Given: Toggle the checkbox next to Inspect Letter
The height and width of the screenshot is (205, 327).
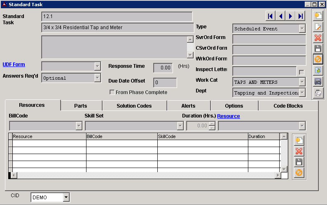Looking at the screenshot, I should (301, 72).
